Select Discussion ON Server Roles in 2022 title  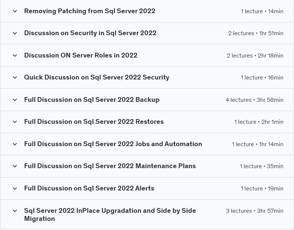coord(81,55)
